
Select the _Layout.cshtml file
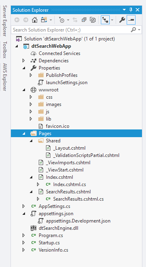[x=69, y=148]
